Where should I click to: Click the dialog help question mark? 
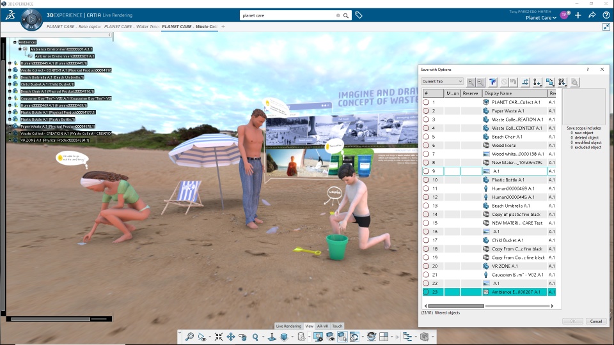tap(587, 69)
